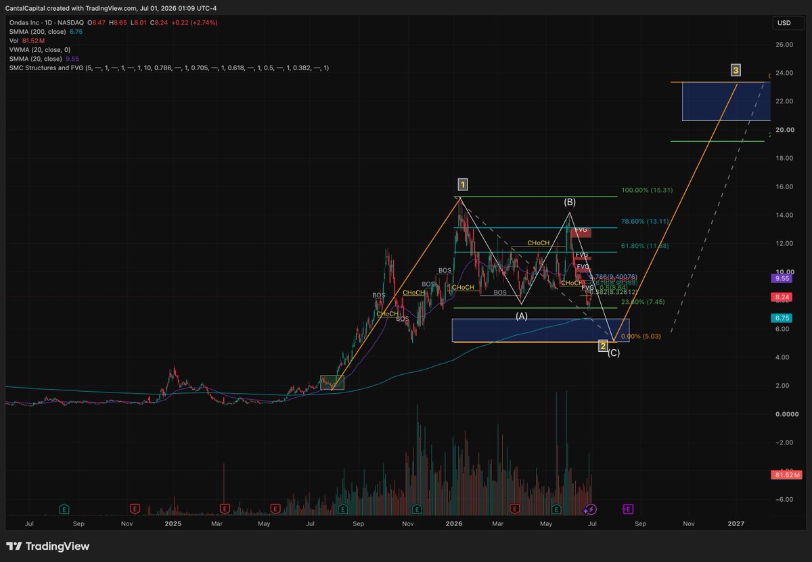The width and height of the screenshot is (812, 562).
Task: Select the (C) correction wave label
Action: 613,353
